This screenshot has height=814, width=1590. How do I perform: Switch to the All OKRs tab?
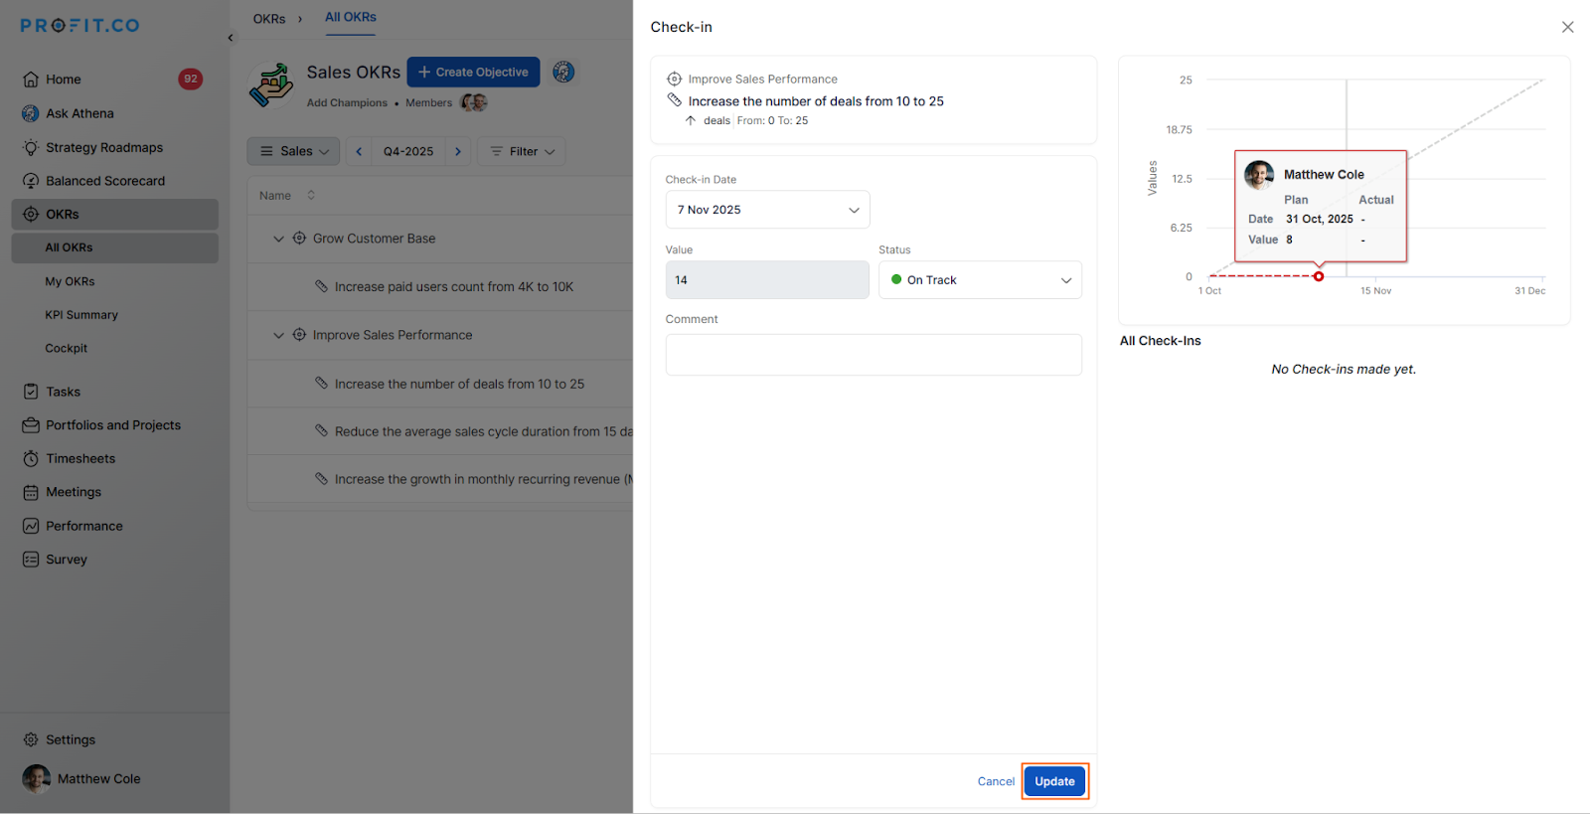click(x=351, y=17)
